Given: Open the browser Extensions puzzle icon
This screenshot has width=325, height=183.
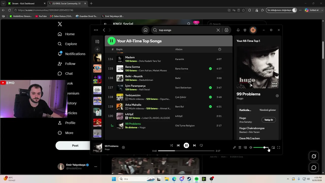Looking at the screenshot, I should [250, 10].
